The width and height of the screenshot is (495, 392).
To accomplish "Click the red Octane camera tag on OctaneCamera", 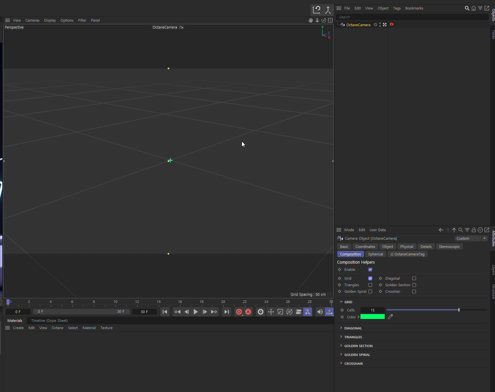I will (392, 25).
